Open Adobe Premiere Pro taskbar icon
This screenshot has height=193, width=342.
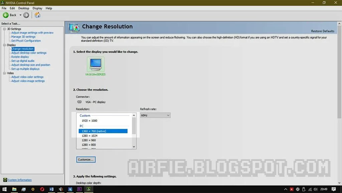point(79,189)
